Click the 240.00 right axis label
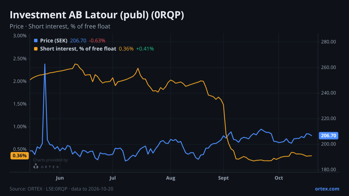 click(329, 93)
